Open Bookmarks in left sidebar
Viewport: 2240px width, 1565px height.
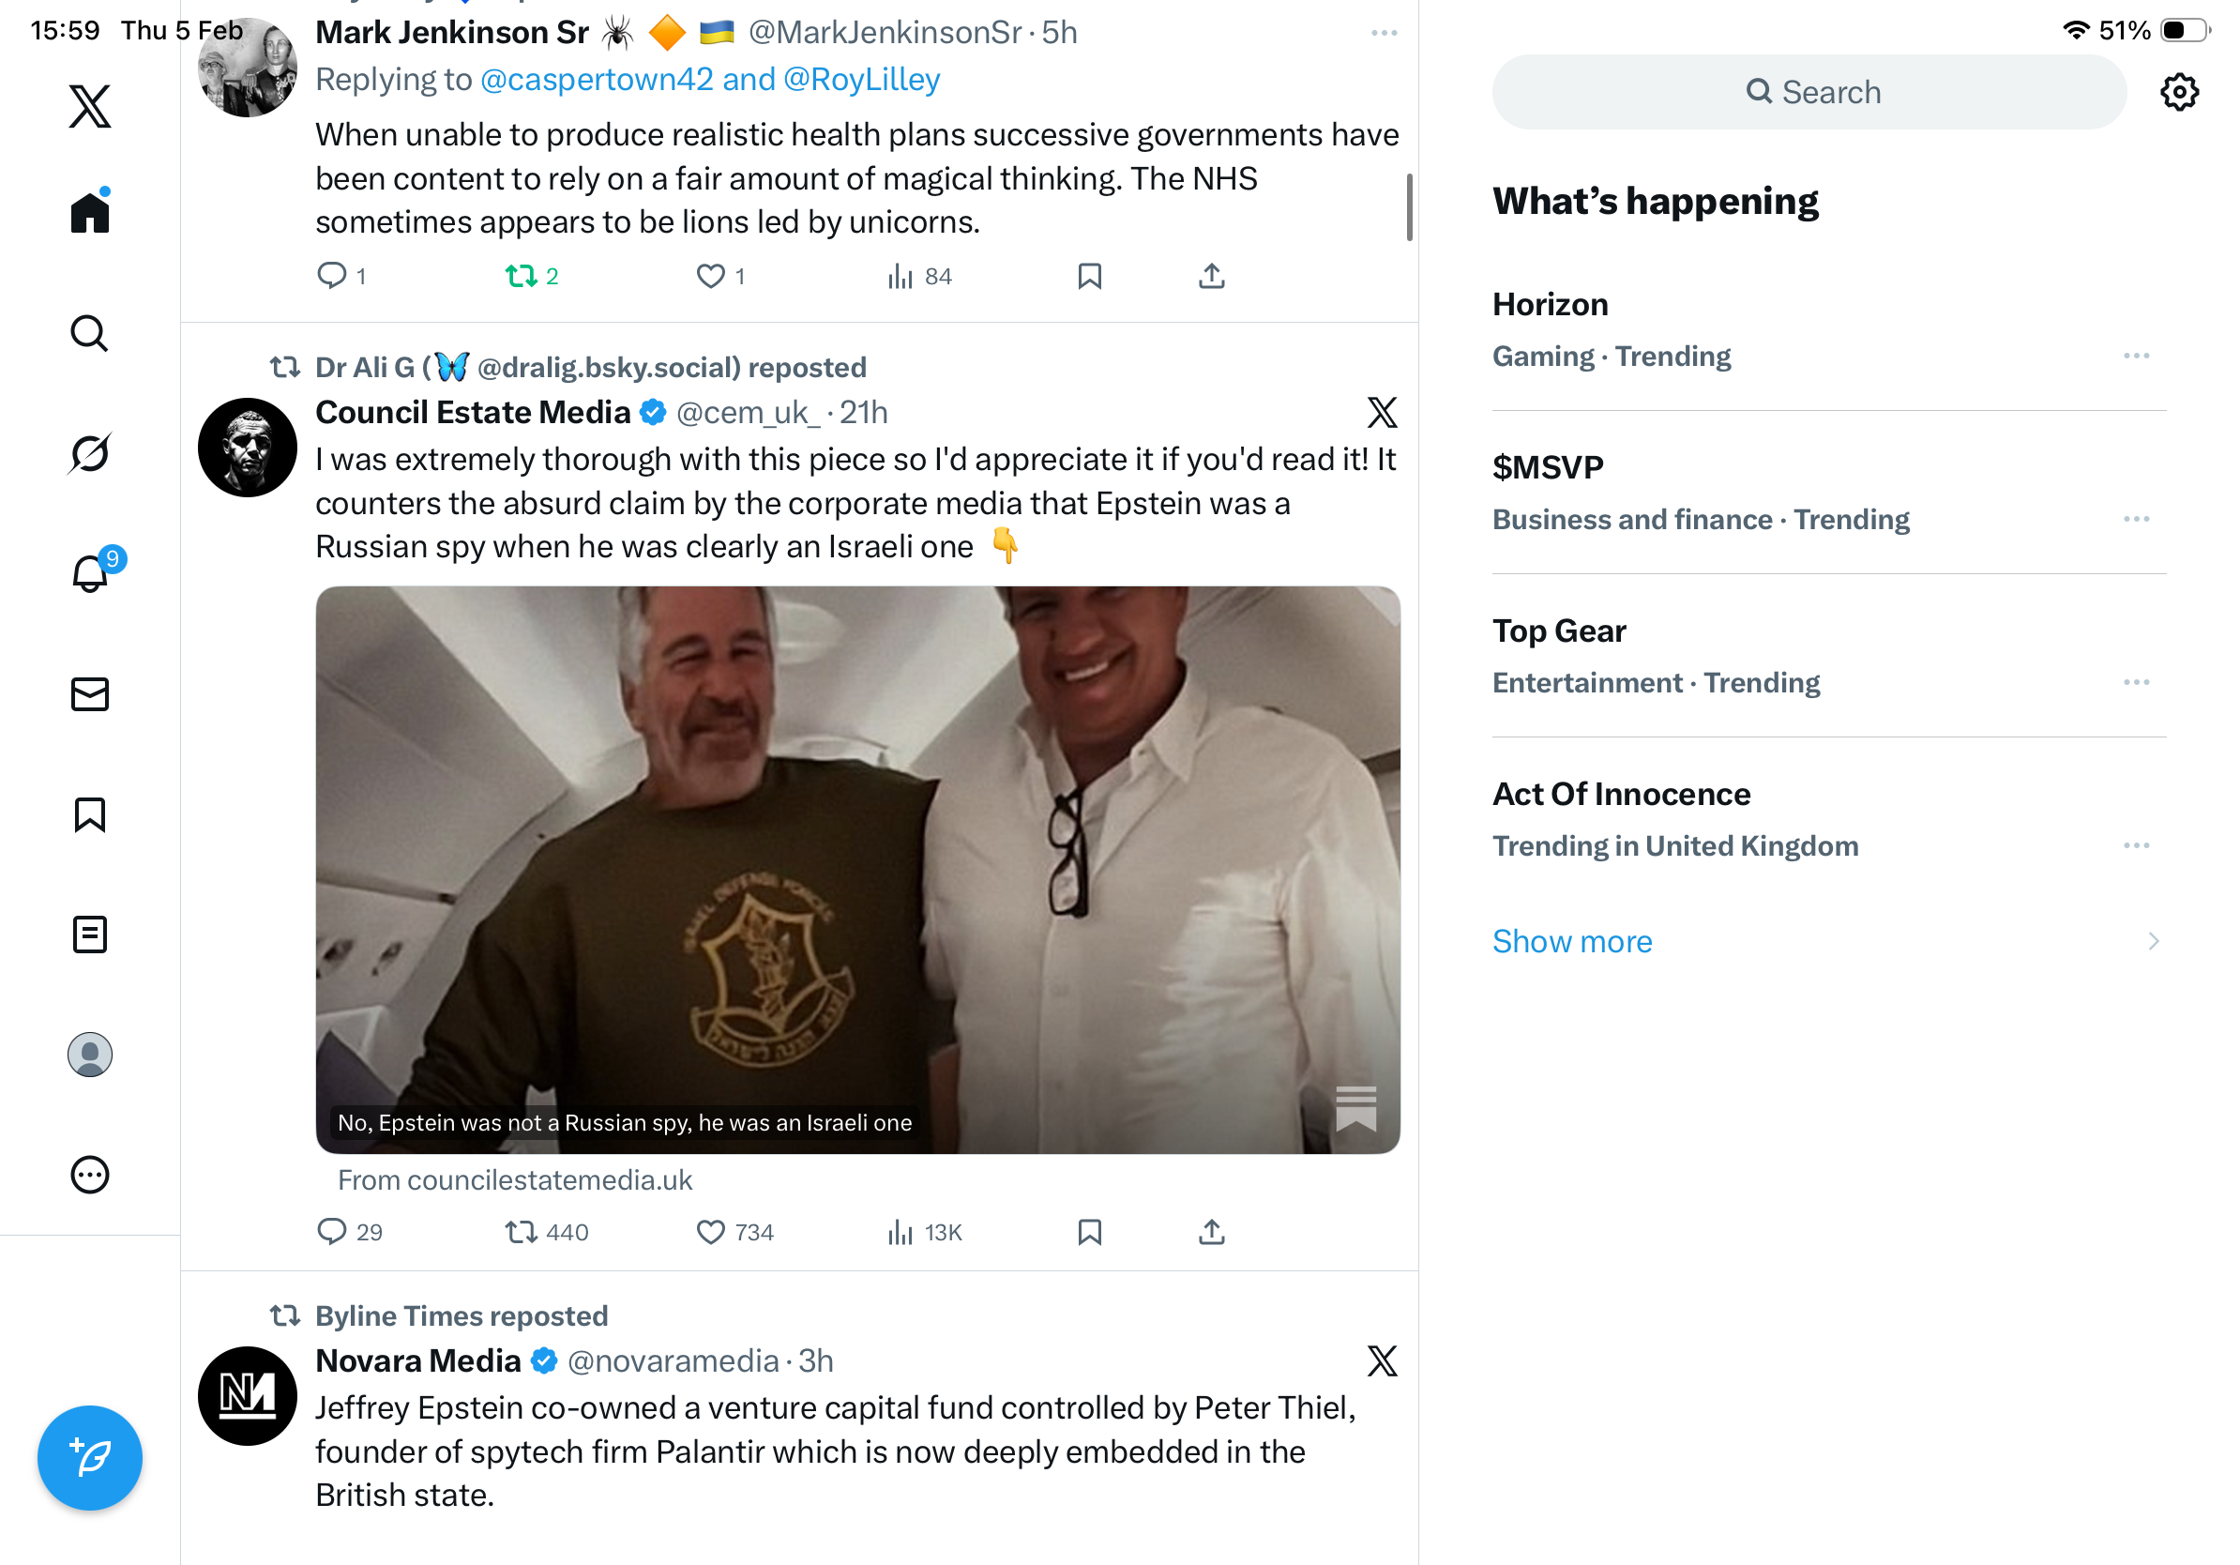tap(90, 813)
